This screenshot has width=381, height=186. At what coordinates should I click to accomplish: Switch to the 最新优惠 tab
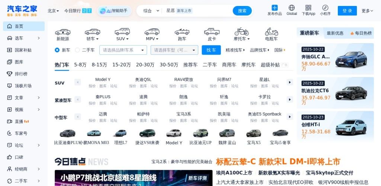[335, 33]
